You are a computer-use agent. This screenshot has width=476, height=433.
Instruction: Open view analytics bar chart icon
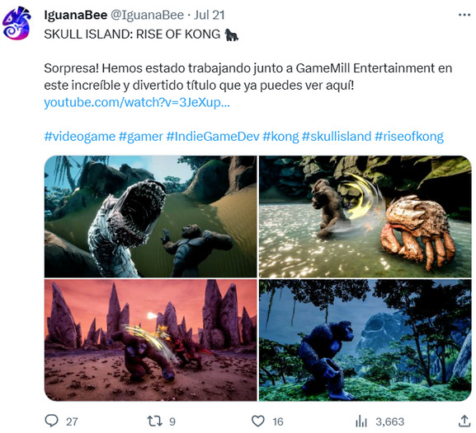point(361,421)
